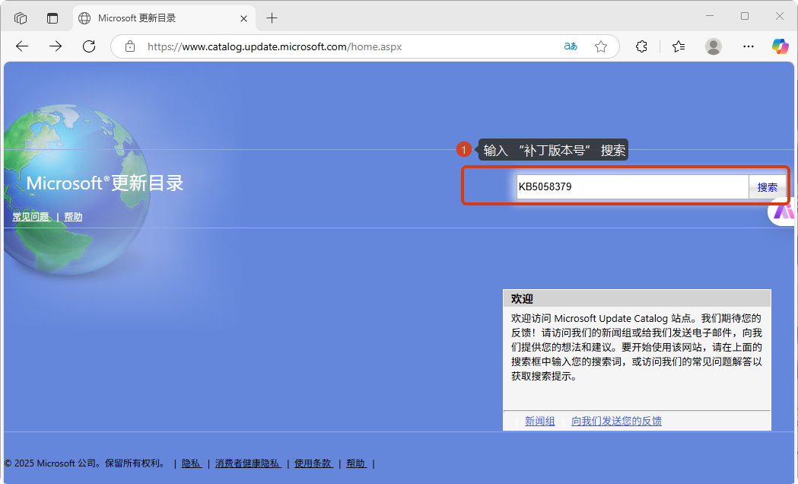The height and width of the screenshot is (484, 798).
Task: Open a new tab with plus icon
Action: pos(272,18)
